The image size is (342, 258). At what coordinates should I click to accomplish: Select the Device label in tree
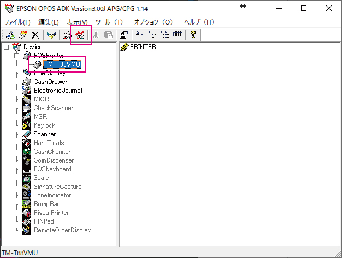pos(33,47)
